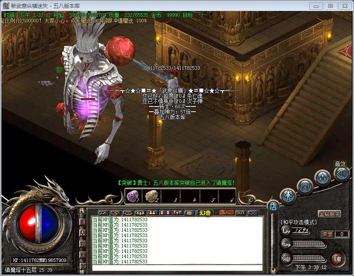Open the skills sparkle icon
Viewport: 354px width, 276px height.
[322, 177]
